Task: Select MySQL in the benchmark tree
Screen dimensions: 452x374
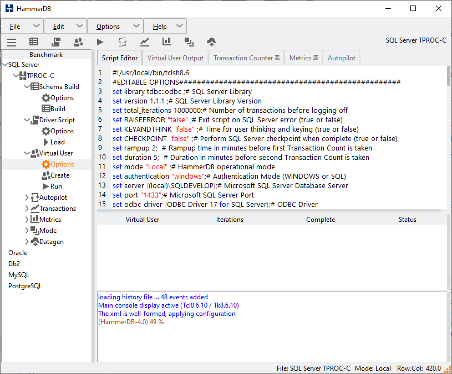Action: coord(19,275)
